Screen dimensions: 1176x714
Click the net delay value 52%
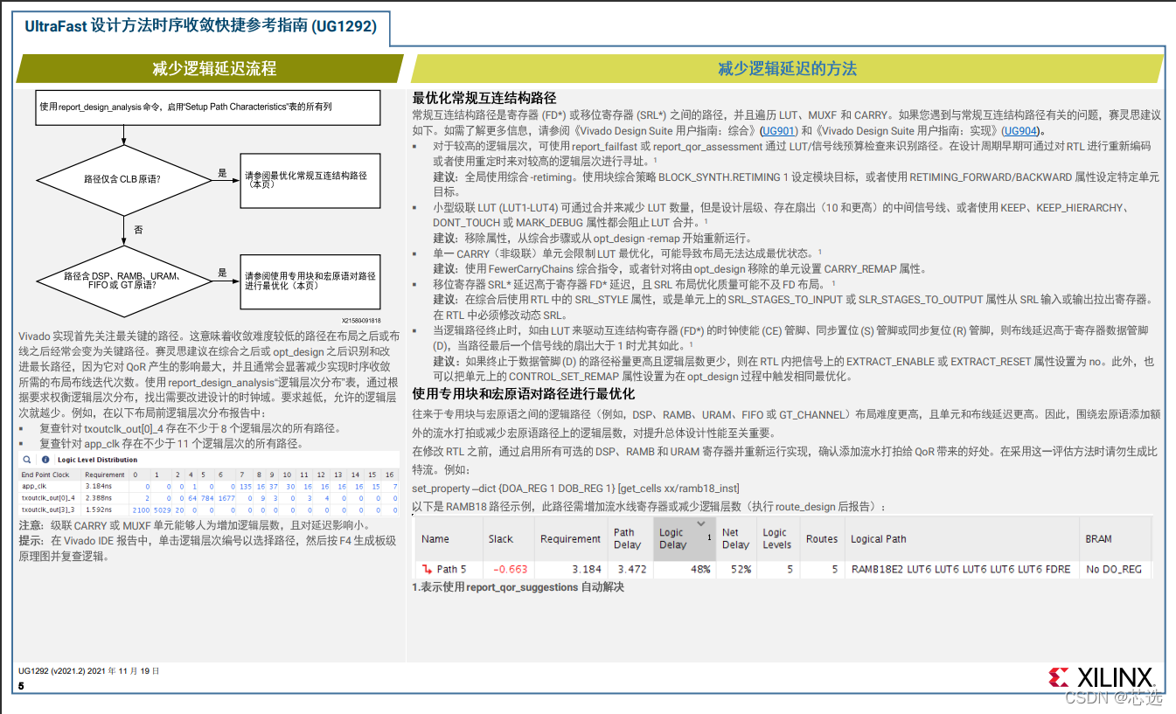click(741, 569)
